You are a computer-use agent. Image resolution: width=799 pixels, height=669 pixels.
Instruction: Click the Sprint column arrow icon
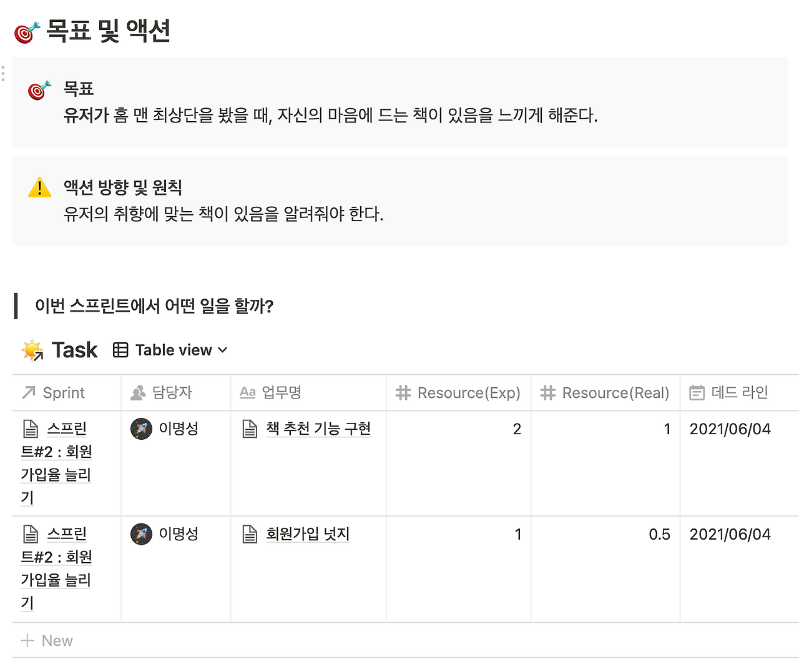point(27,392)
